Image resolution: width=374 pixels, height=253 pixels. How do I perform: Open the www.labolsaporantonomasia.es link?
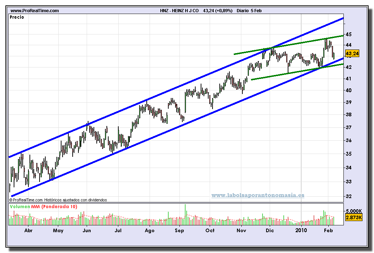[x=258, y=196]
